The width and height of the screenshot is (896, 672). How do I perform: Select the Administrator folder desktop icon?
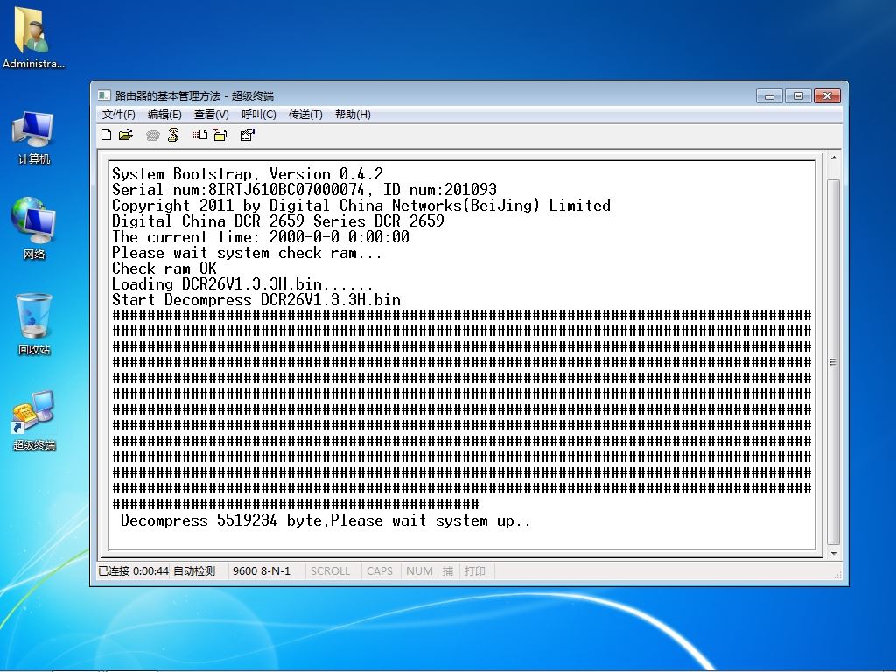33,38
